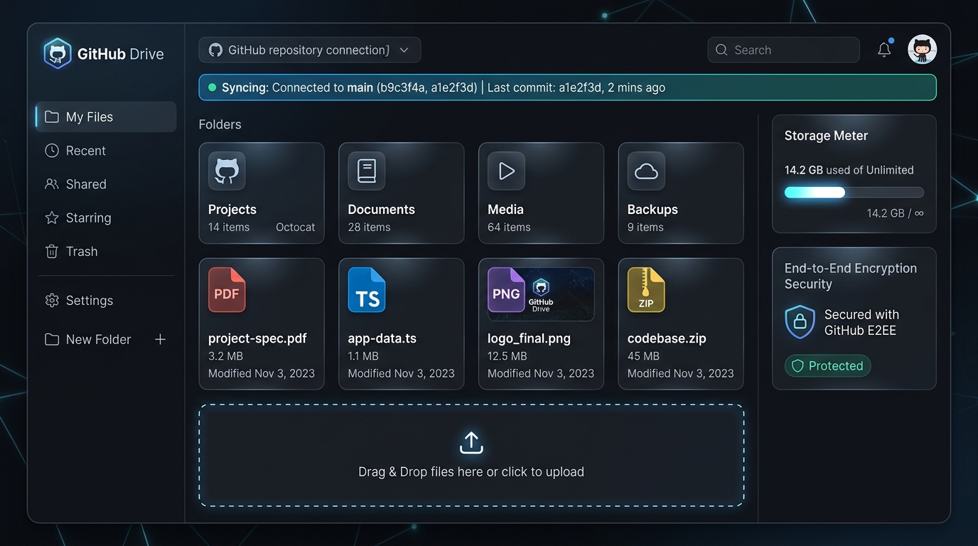
Task: Click the encryption shield lock icon
Action: pyautogui.click(x=800, y=322)
